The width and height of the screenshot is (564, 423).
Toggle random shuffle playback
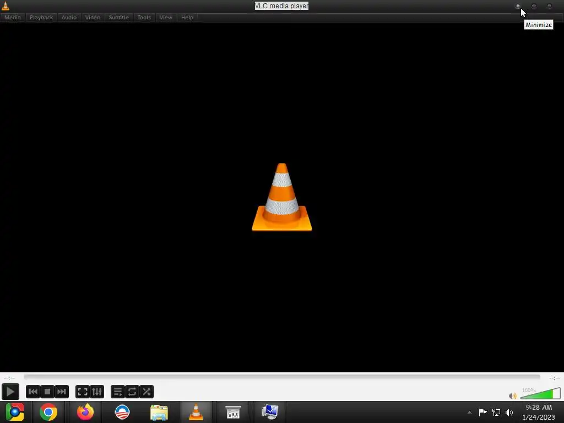tap(147, 392)
